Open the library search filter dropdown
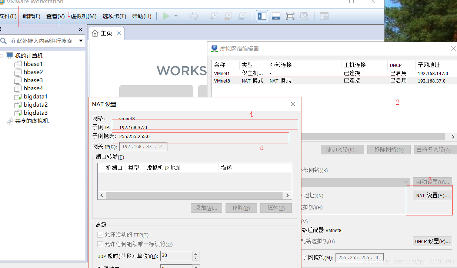This screenshot has width=457, height=268. (81, 41)
